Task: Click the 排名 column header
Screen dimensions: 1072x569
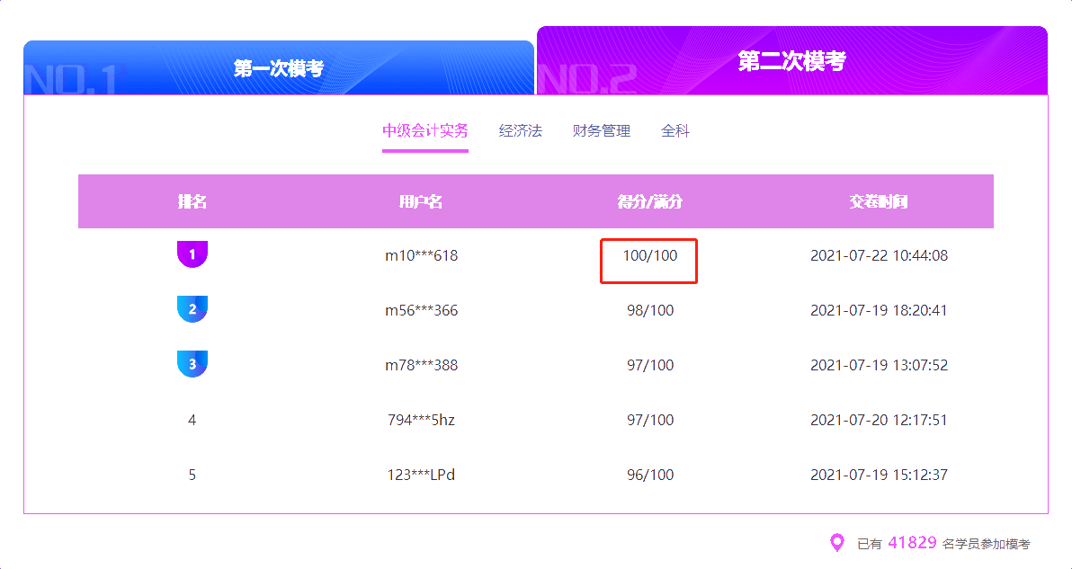Action: tap(192, 201)
